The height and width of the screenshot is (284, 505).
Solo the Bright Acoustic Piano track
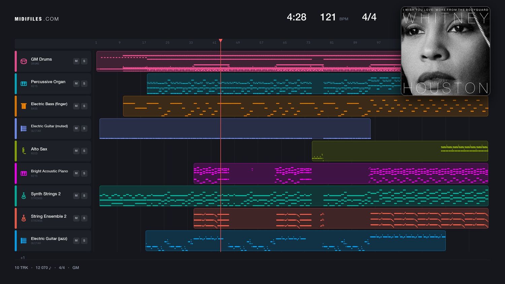(x=84, y=173)
